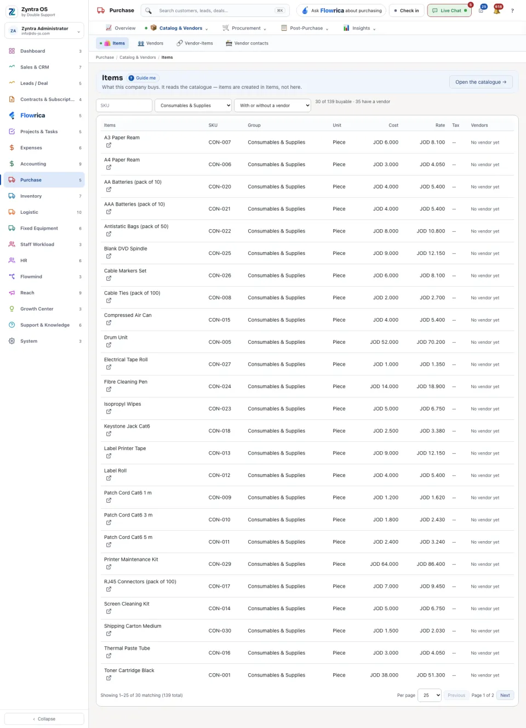
Task: Go to Leads / Deal module
Action: 44,83
